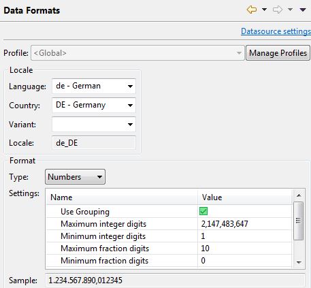The width and height of the screenshot is (311, 288).
Task: Click the Sample field showing 1.234.567.890,012345
Action: 175,281
